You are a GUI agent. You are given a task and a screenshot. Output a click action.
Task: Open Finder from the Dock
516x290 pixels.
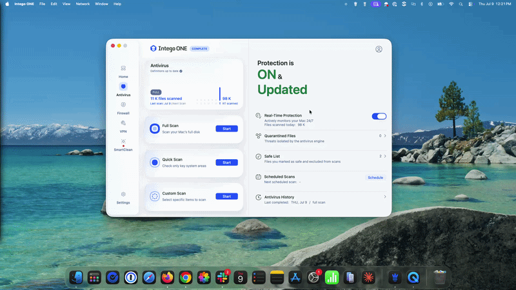pyautogui.click(x=76, y=278)
